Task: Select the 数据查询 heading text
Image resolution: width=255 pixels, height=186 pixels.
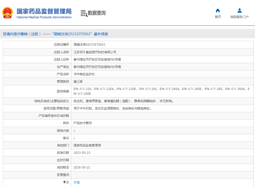Action: [x=97, y=13]
